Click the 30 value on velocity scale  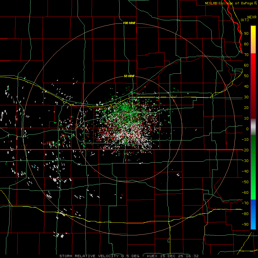pyautogui.click(x=246, y=97)
